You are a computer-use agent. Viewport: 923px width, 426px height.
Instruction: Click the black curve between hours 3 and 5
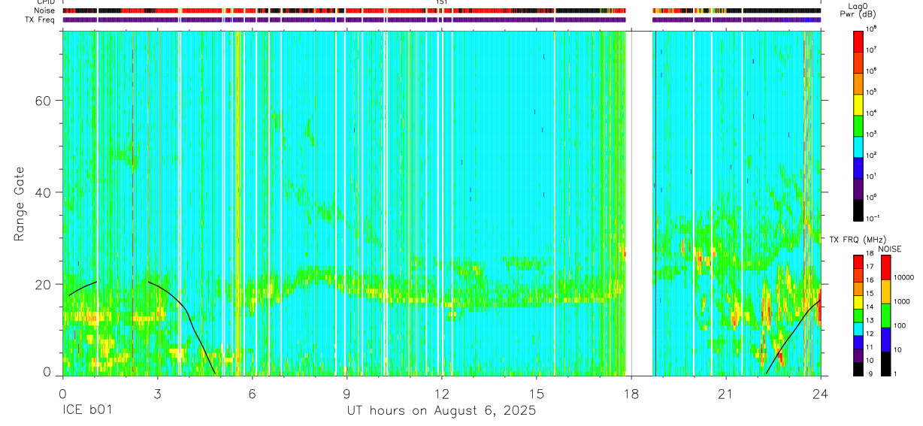pos(186,310)
